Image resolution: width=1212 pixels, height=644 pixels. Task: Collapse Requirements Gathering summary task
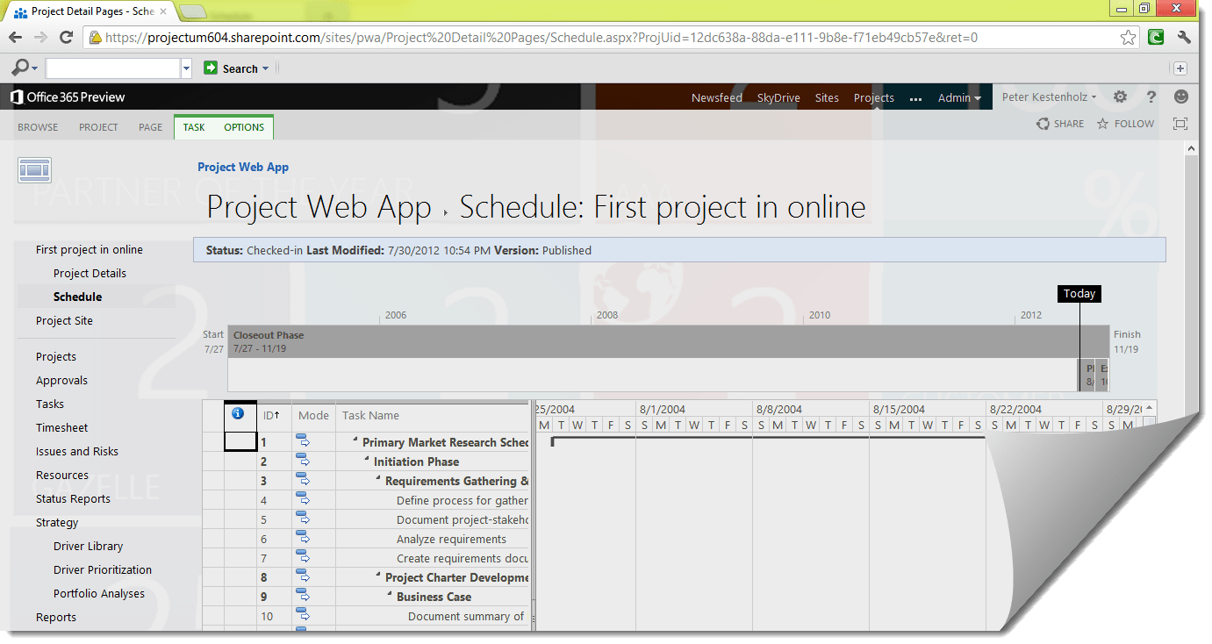pos(379,480)
